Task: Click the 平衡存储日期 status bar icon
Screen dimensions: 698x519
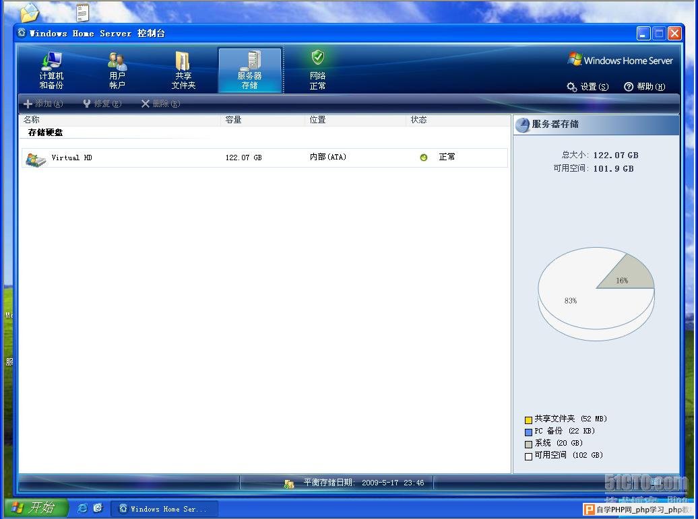Action: 289,483
